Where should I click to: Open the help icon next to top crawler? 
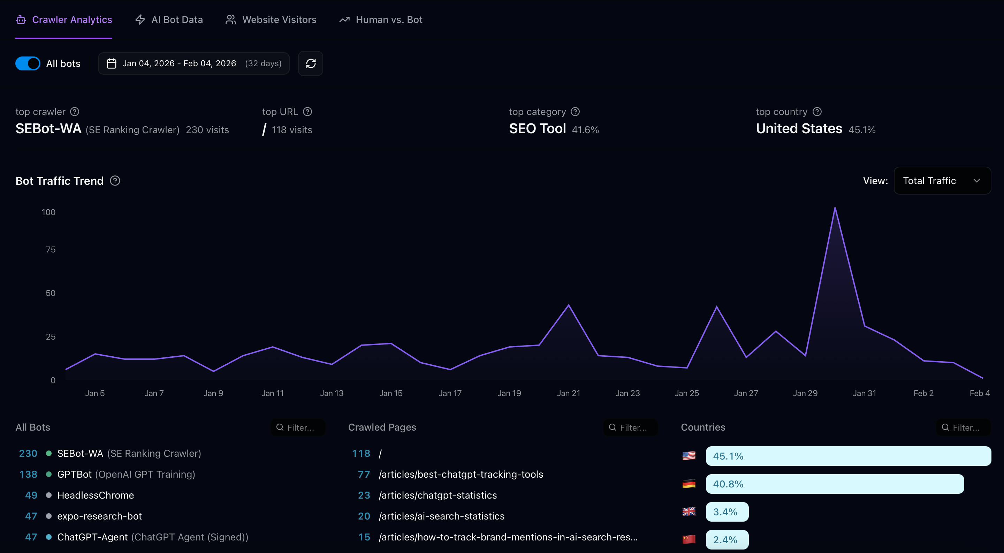coord(75,112)
